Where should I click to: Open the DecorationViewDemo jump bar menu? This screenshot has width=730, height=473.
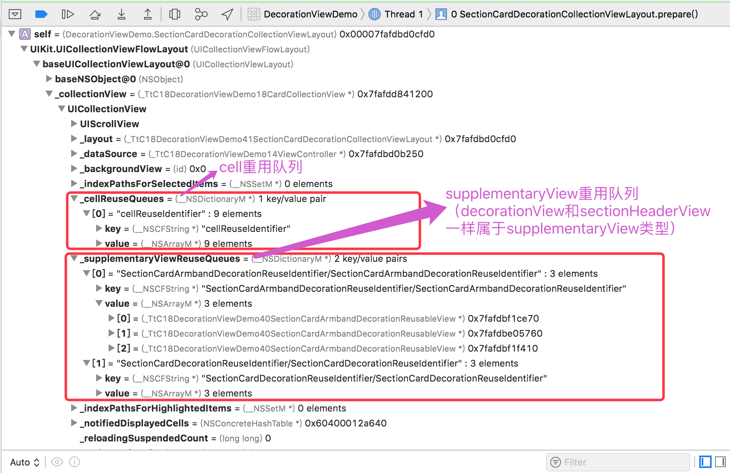[x=310, y=14]
